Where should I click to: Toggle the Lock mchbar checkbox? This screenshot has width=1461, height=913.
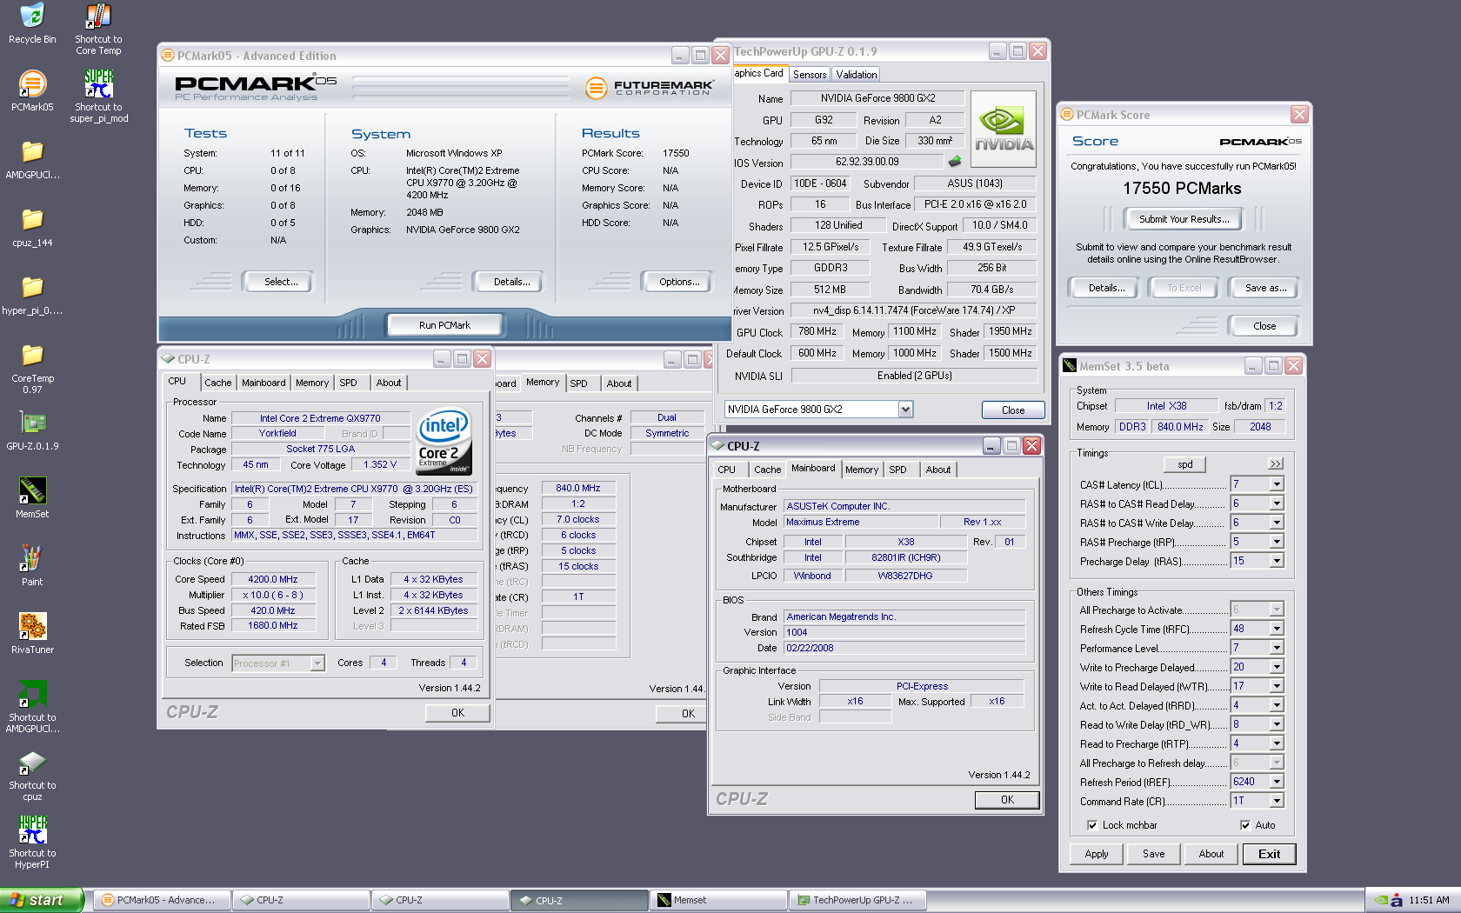click(1092, 825)
